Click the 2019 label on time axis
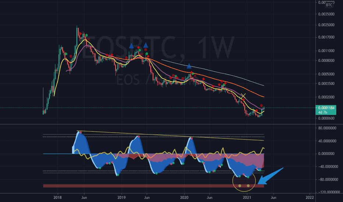The image size is (343, 202). (121, 198)
